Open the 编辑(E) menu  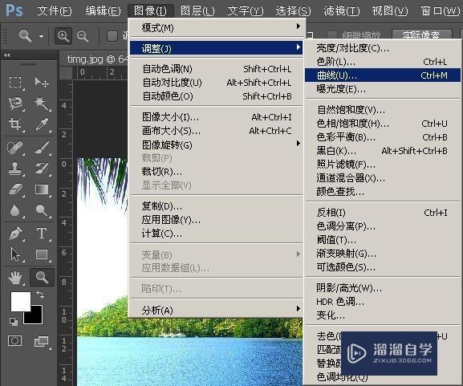103,11
